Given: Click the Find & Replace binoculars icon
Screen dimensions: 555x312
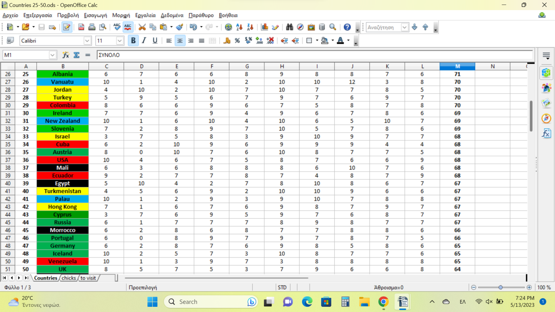Looking at the screenshot, I should 290,27.
